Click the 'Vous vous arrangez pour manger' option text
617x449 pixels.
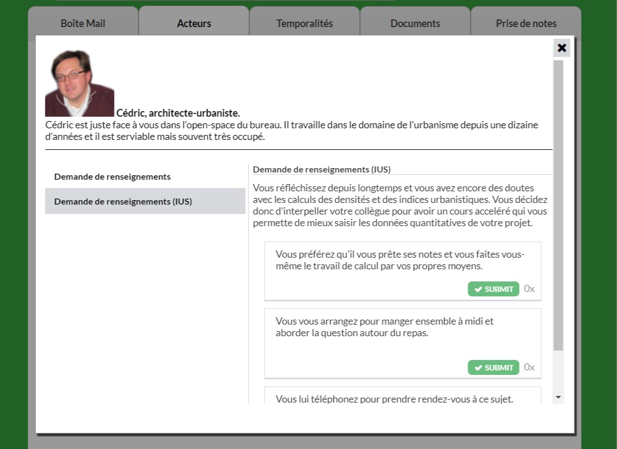pos(384,327)
